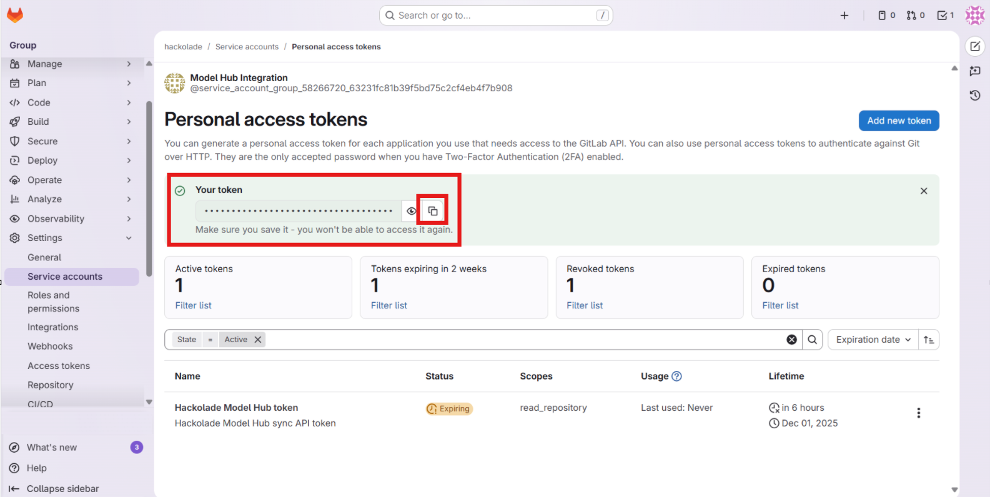Viewport: 990px width, 497px height.
Task: Copy the generated token to clipboard
Action: [433, 211]
